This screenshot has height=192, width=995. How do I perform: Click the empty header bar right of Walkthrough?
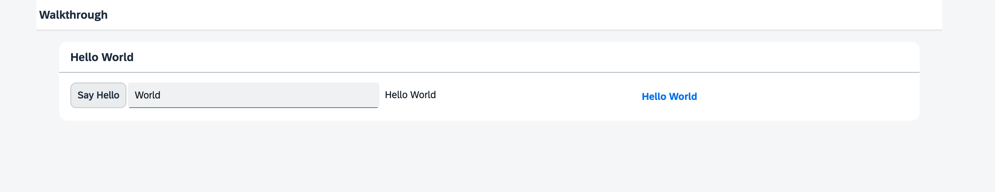[x=502, y=15]
